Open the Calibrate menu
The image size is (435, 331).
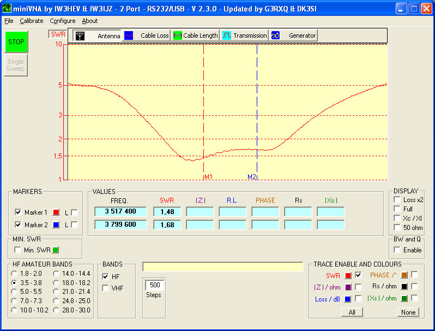(x=31, y=21)
